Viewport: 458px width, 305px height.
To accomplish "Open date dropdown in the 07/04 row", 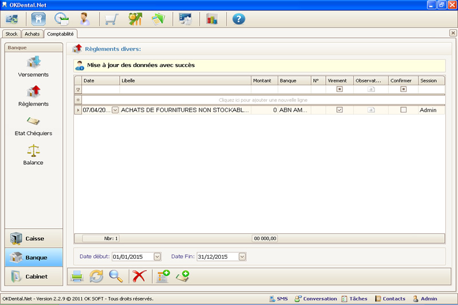I will tap(116, 110).
